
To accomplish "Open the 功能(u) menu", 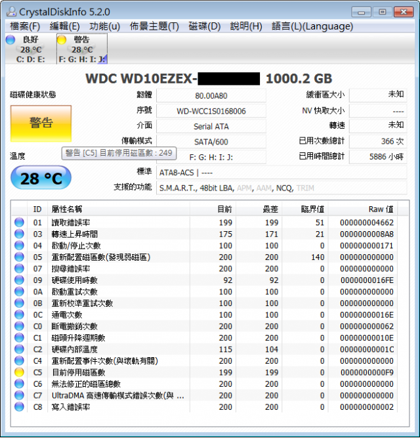I will (x=104, y=26).
